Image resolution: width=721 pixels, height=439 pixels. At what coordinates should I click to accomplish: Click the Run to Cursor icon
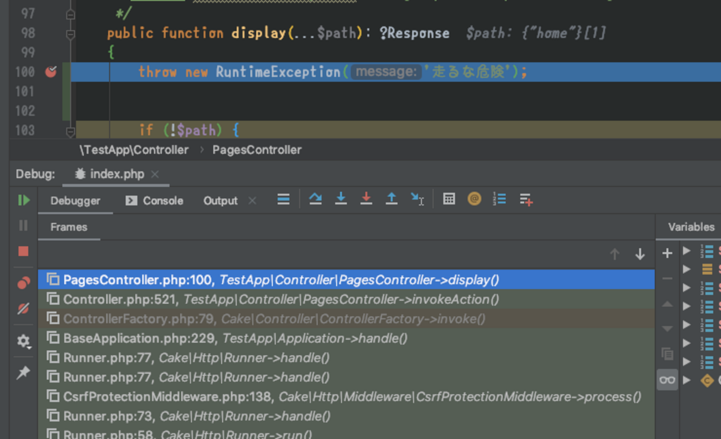(417, 200)
